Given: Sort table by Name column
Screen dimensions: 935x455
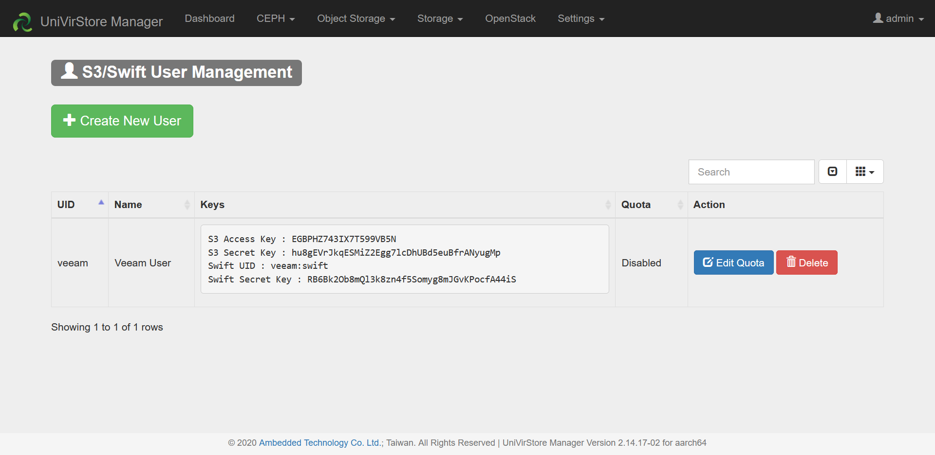Looking at the screenshot, I should tap(151, 205).
